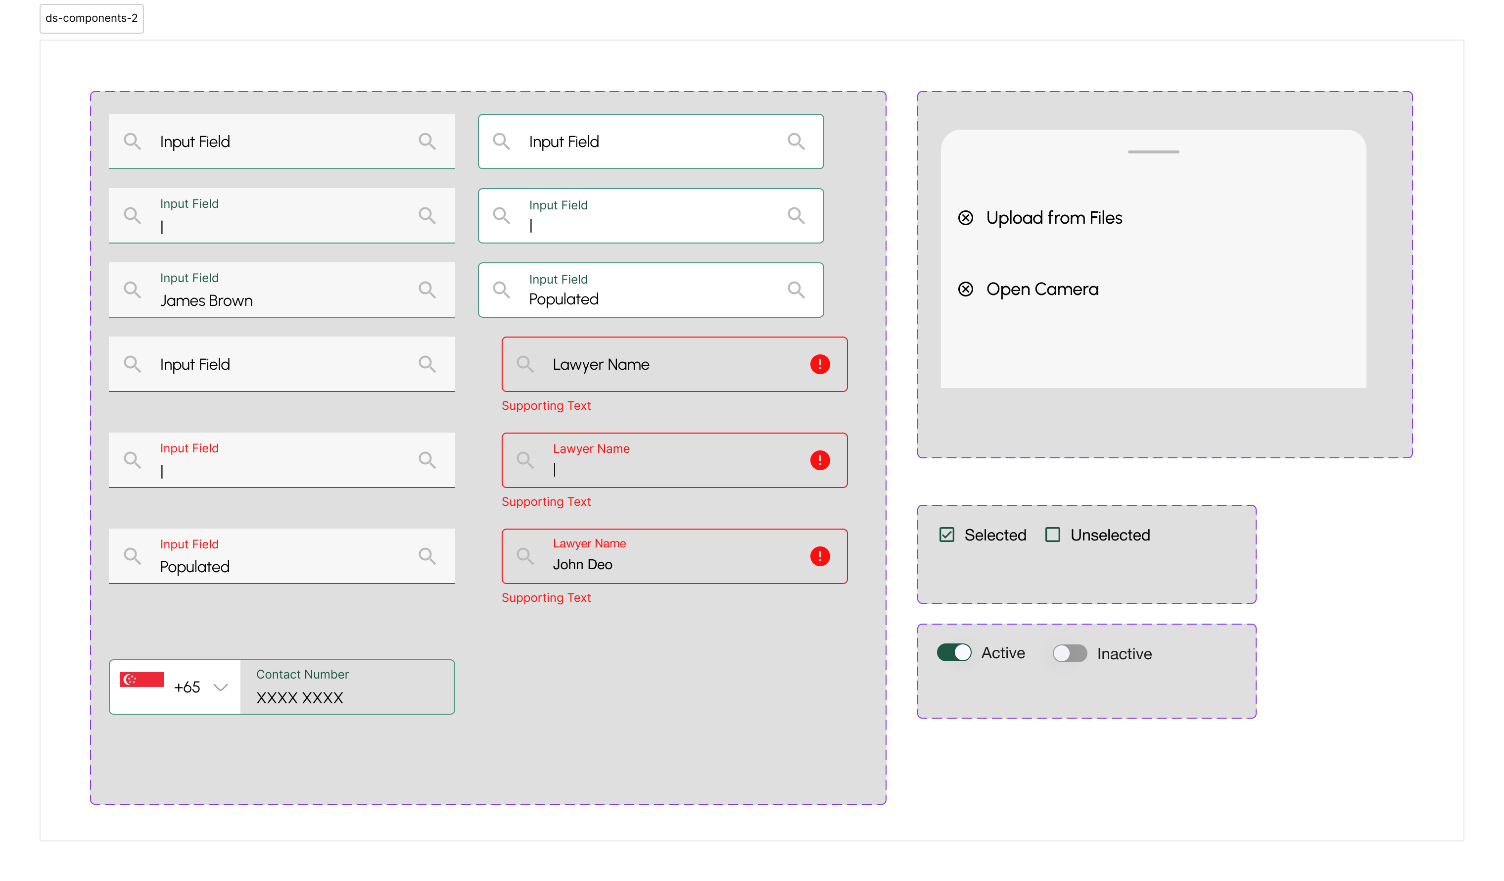
Task: Click the +65 country code text
Action: pyautogui.click(x=187, y=687)
